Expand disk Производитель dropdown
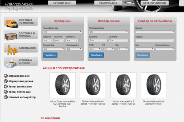This screenshot has width=184, height=122. [109, 32]
